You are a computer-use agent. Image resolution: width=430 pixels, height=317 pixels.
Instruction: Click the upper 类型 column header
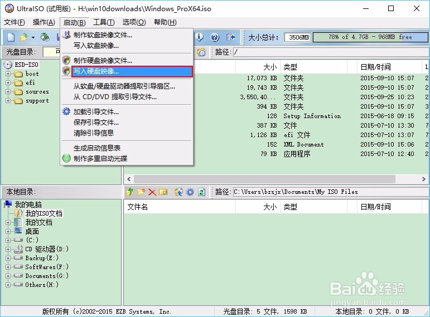(313, 67)
